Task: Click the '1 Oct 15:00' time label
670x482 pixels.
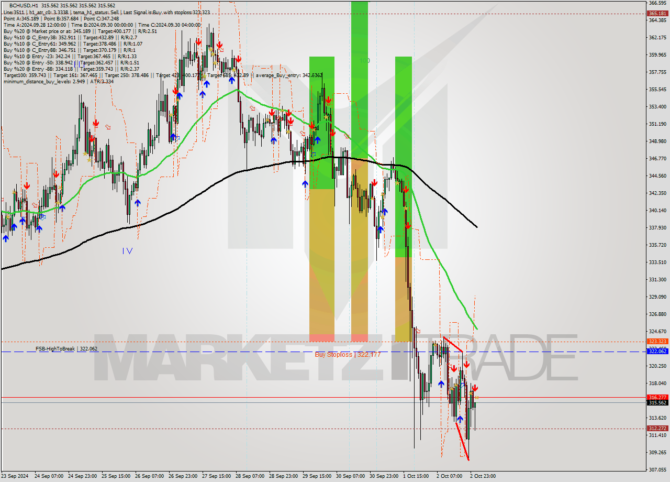Action: click(417, 476)
